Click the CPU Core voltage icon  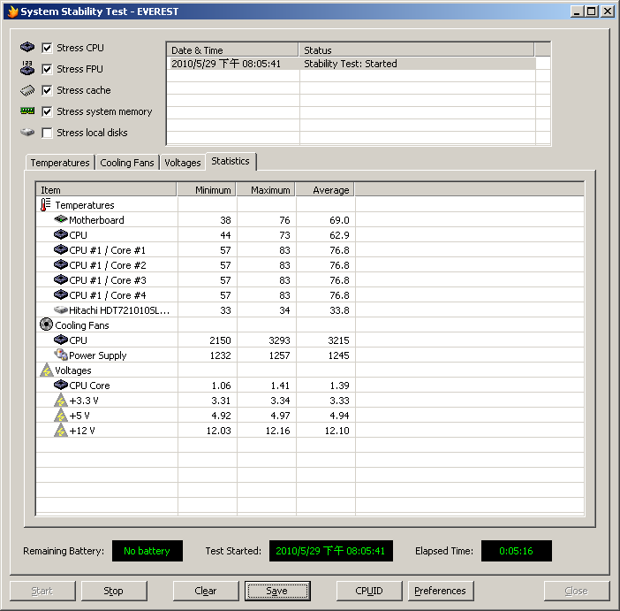61,386
